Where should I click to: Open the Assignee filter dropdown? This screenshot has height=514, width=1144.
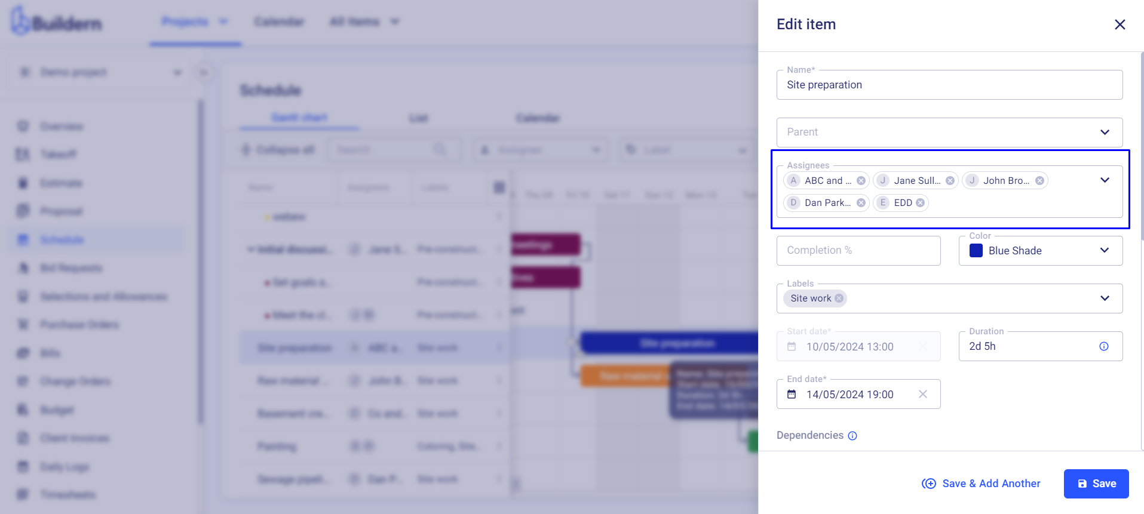pyautogui.click(x=540, y=150)
